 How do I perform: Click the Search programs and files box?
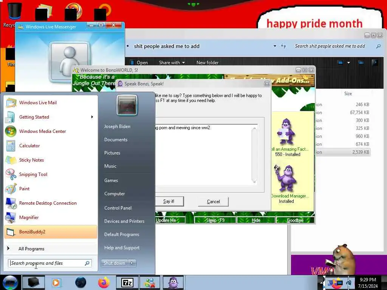click(50, 263)
